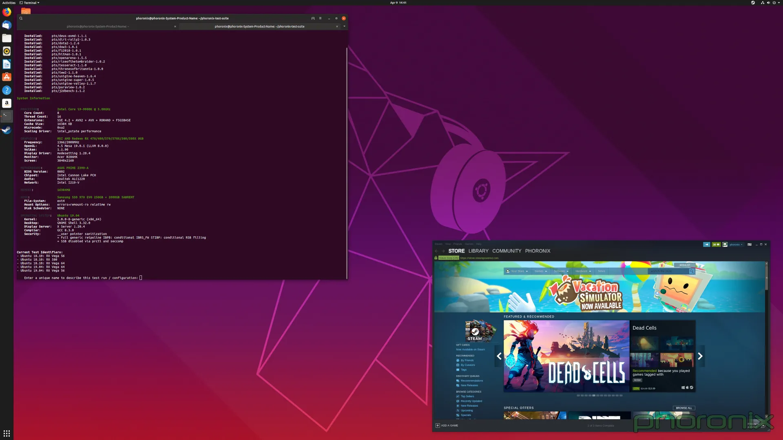Click Steam announcements megaphone icon

point(706,244)
